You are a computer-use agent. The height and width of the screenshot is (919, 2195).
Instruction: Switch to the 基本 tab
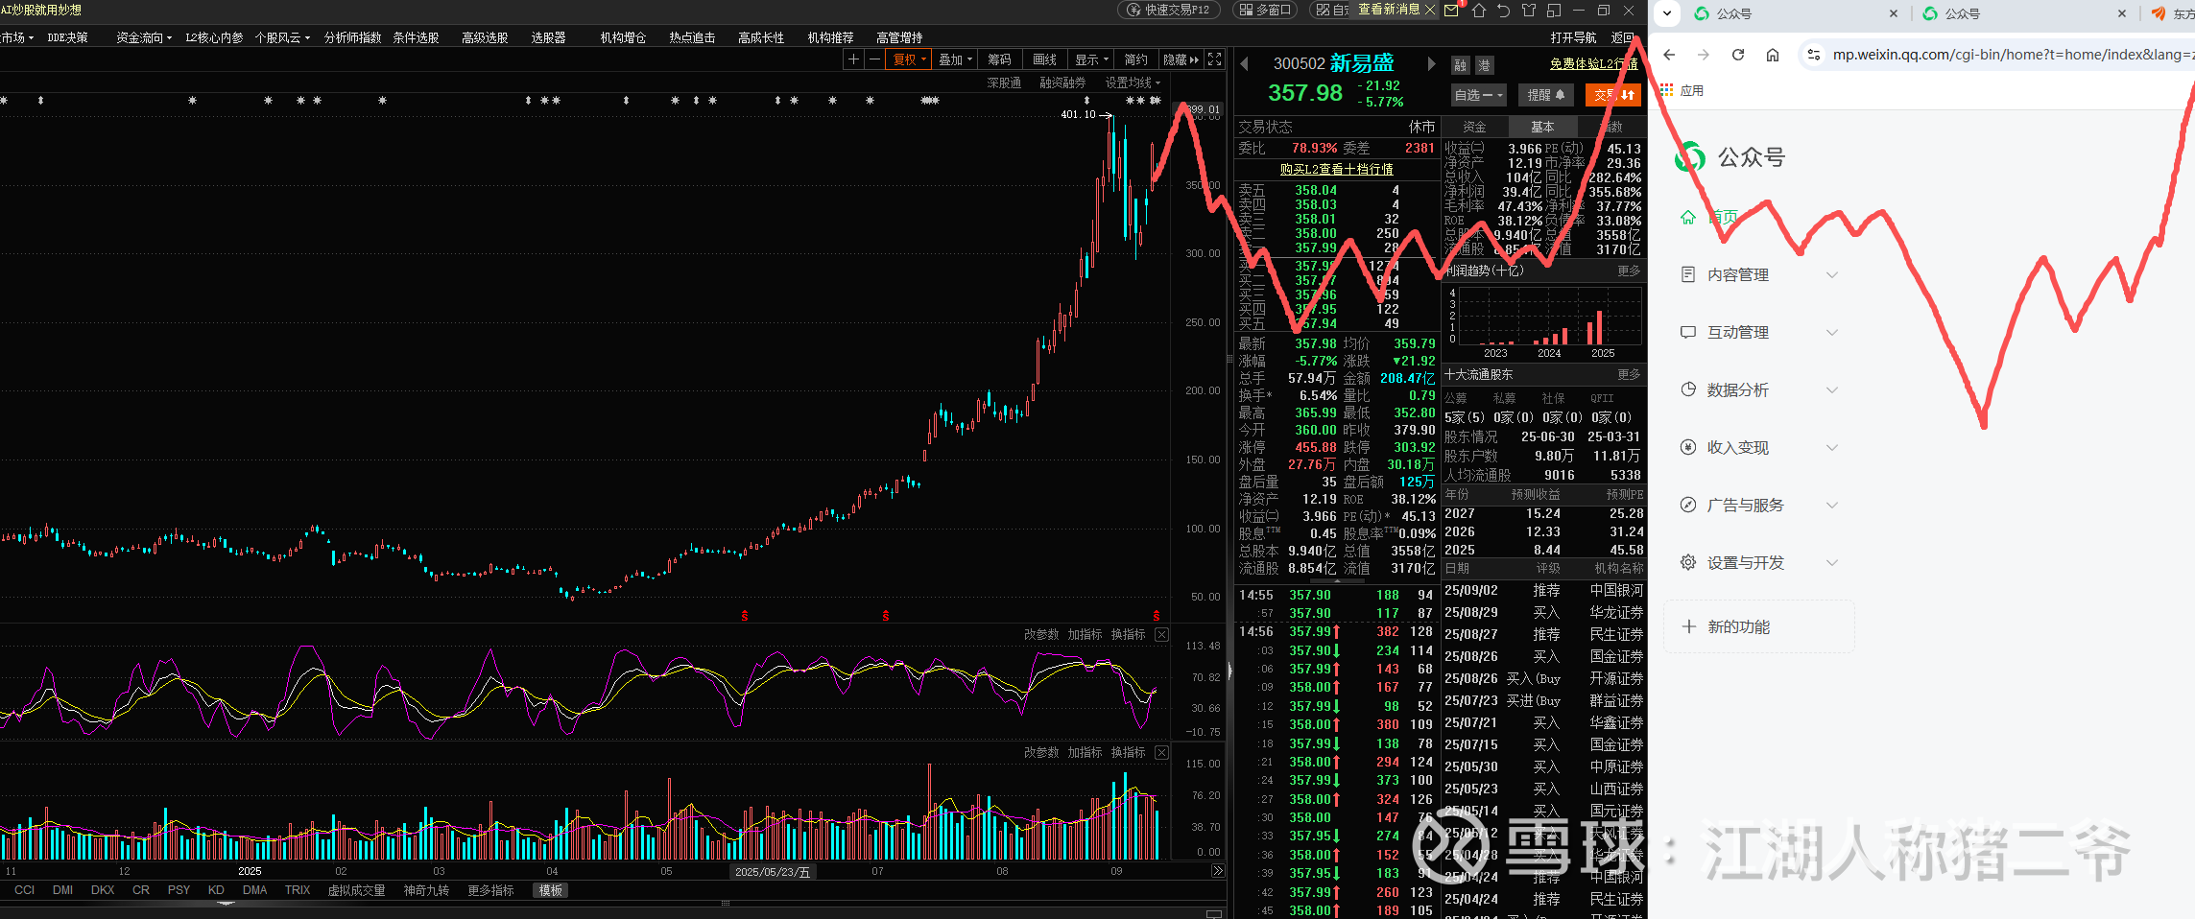pyautogui.click(x=1542, y=127)
